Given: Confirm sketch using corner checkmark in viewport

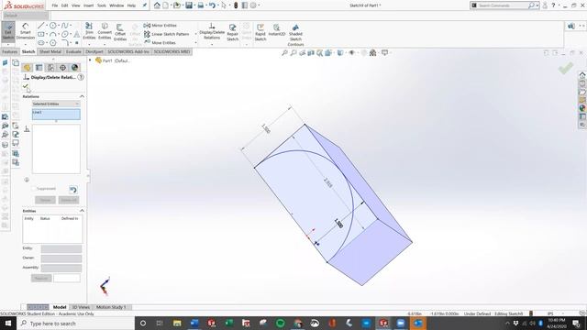Looking at the screenshot, I should (566, 69).
